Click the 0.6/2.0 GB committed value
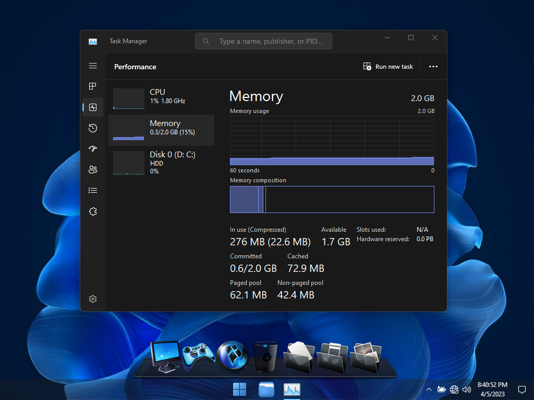Viewport: 534px width, 400px height. tap(253, 268)
